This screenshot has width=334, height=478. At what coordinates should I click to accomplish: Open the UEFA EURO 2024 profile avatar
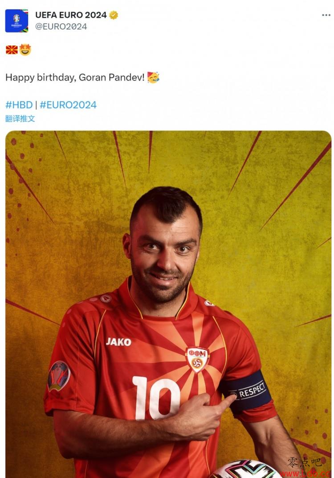[x=17, y=21]
